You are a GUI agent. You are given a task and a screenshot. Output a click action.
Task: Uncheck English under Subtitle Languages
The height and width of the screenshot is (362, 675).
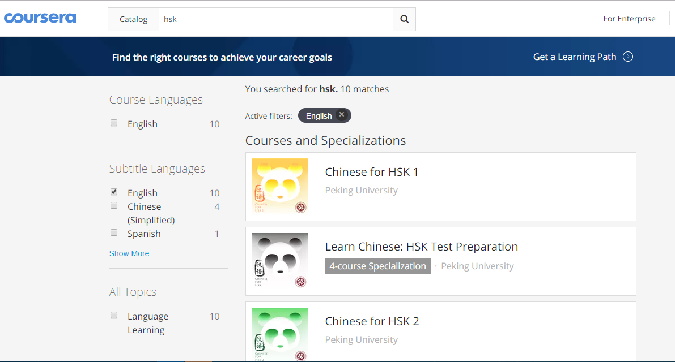pyautogui.click(x=114, y=192)
